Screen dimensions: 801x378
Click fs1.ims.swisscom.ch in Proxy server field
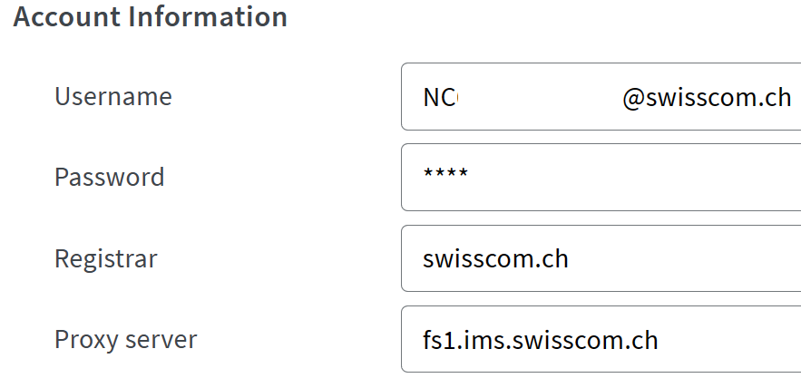pos(540,340)
